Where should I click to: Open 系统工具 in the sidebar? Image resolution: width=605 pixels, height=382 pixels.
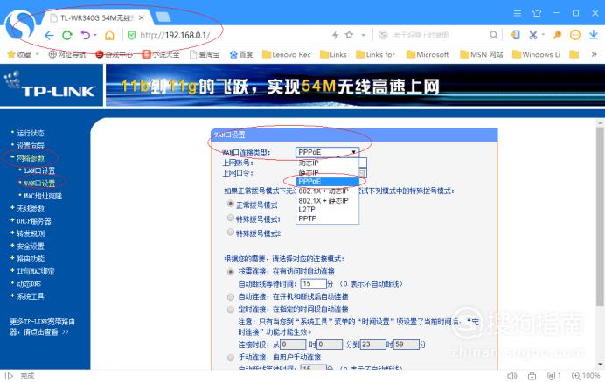(x=30, y=296)
